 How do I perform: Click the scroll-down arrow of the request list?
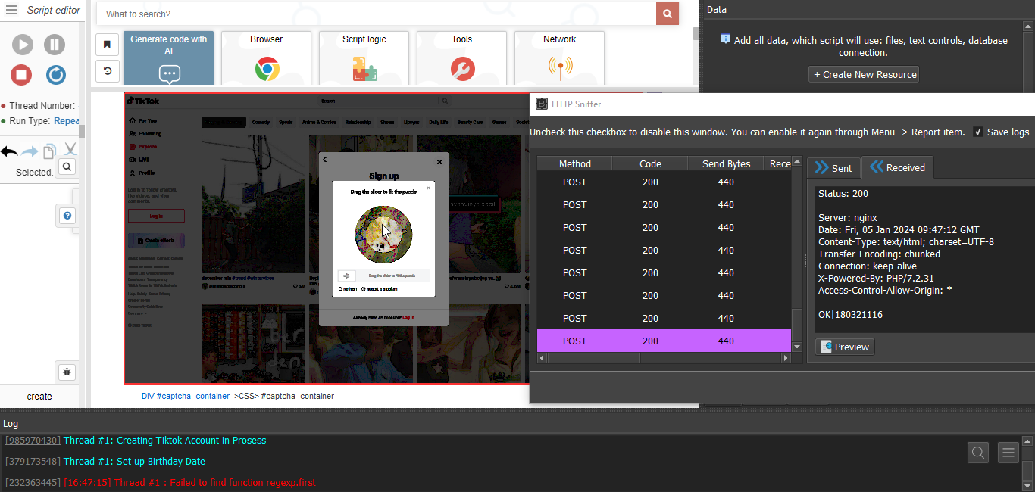click(x=796, y=347)
